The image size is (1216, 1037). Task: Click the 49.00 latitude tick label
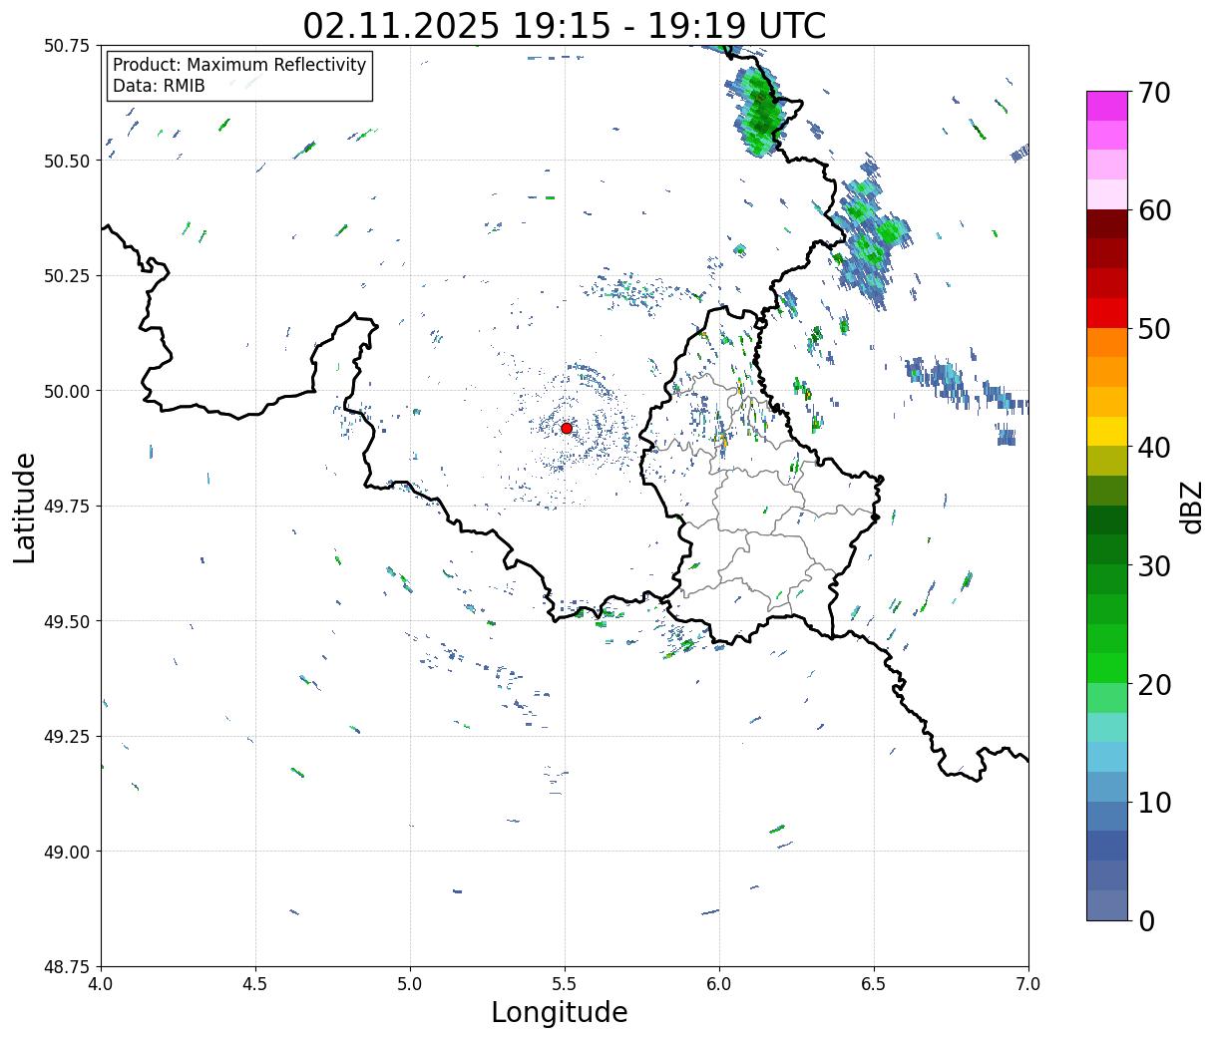pos(67,852)
